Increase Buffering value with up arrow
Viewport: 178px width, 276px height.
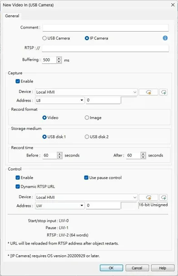pyautogui.click(x=59, y=58)
